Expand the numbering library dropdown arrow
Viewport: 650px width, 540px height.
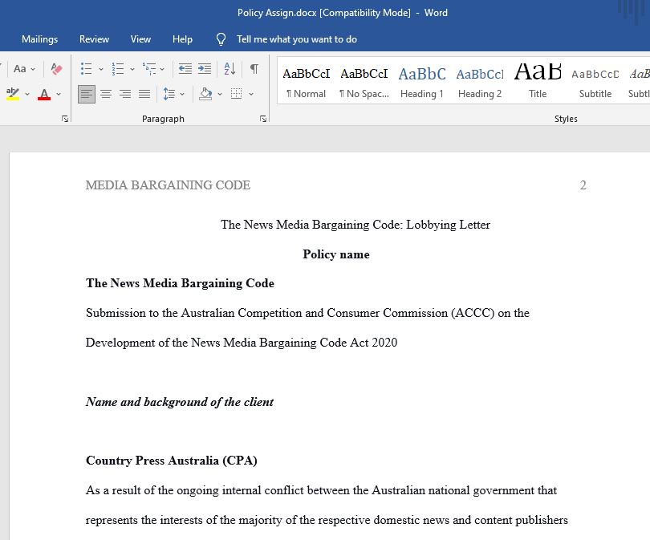pos(132,69)
